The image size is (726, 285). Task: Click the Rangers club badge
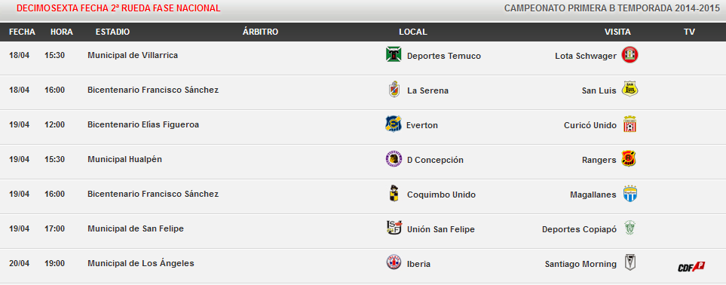pos(629,159)
